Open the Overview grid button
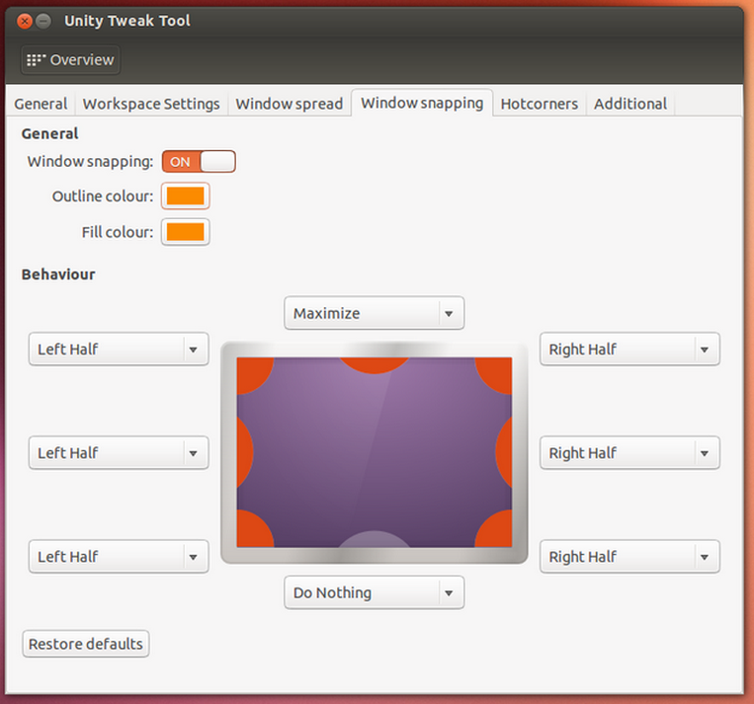754x704 pixels. click(x=70, y=60)
